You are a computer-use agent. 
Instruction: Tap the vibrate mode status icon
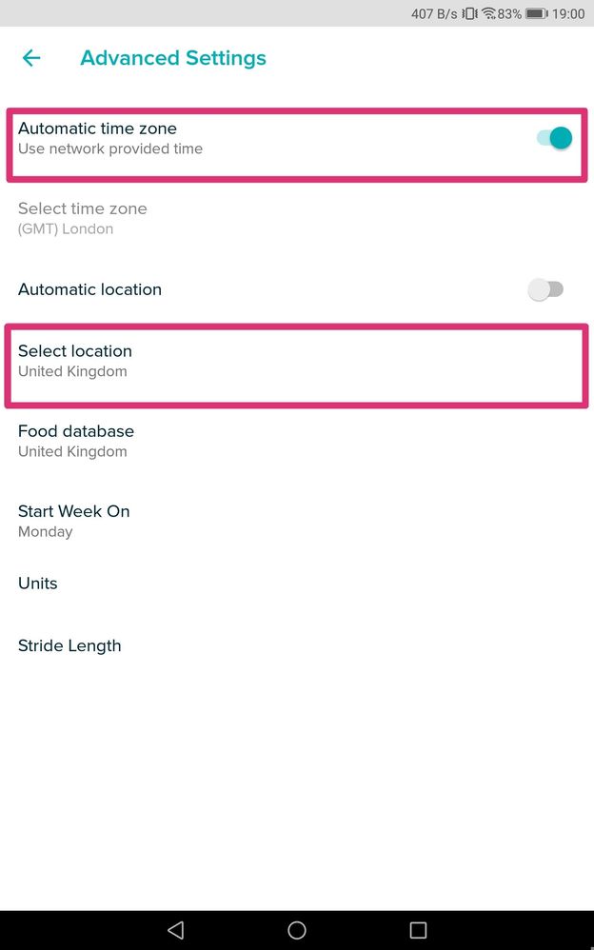pyautogui.click(x=469, y=13)
